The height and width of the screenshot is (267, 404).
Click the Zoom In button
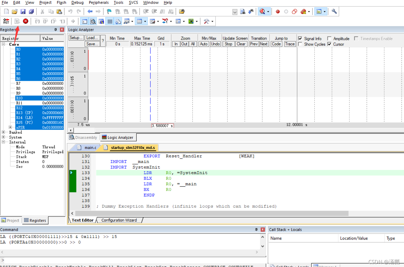tap(176, 44)
